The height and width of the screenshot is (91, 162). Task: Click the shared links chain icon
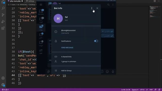pos(56,57)
